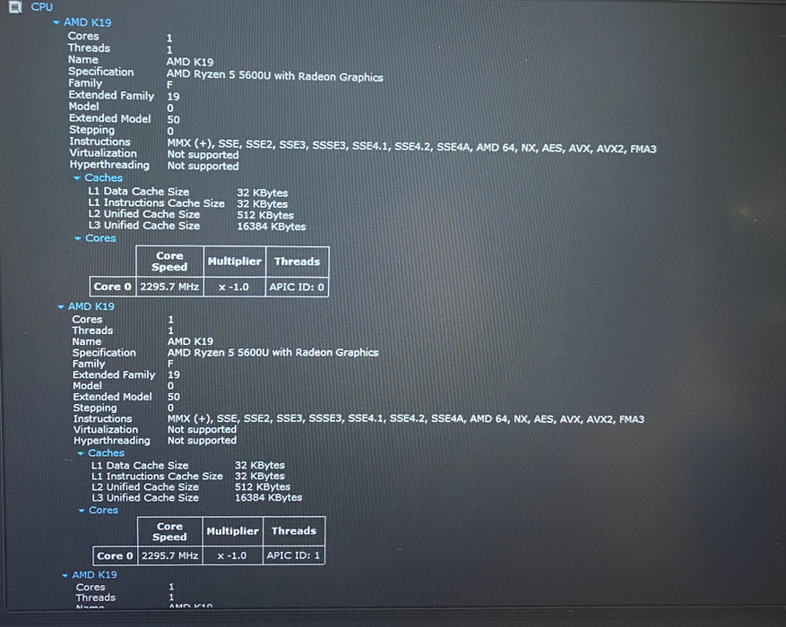Select the 'APIC ID: 0' table cell
Image resolution: width=786 pixels, height=627 pixels.
[x=297, y=287]
